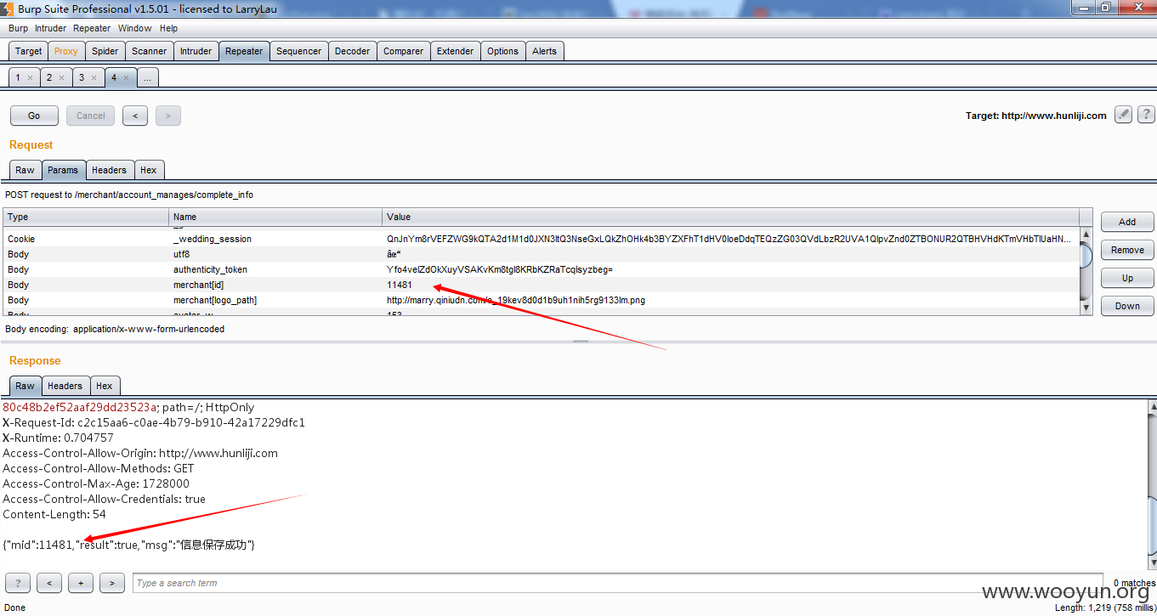Open Repeater help question mark icon

pyautogui.click(x=1146, y=115)
